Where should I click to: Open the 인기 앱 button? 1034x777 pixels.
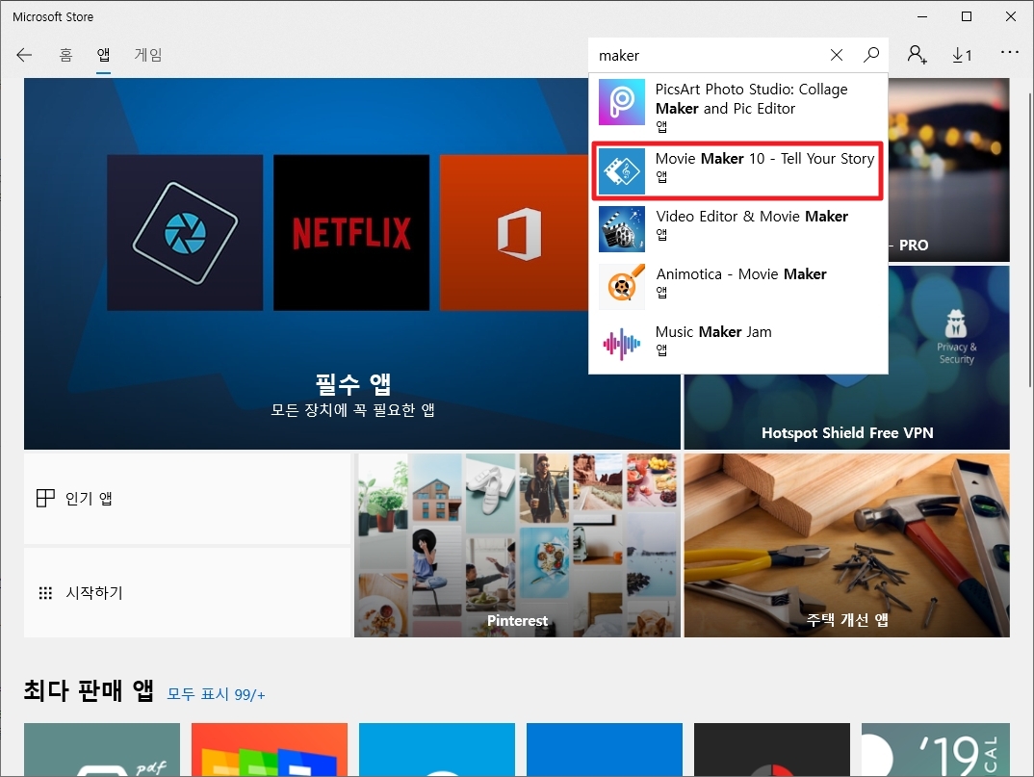click(188, 499)
